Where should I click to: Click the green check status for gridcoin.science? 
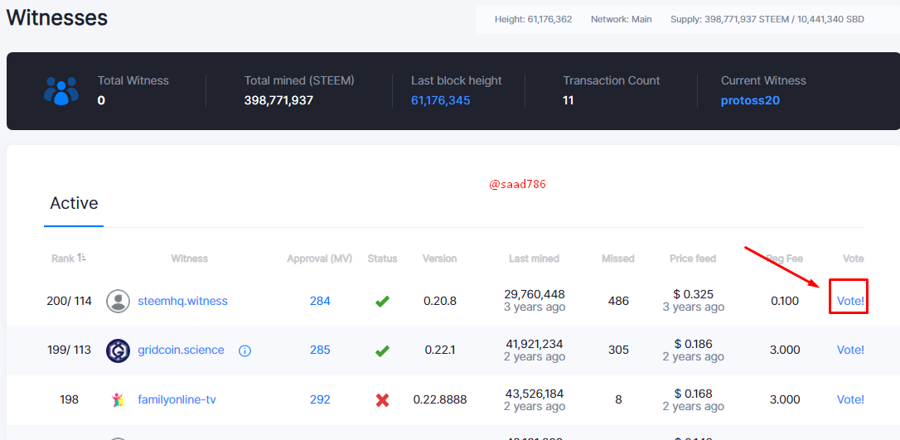(382, 351)
